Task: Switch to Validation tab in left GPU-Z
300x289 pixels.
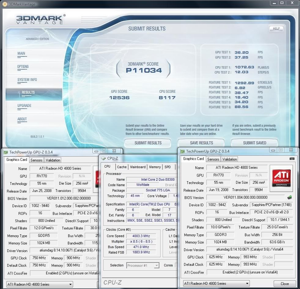Action: (x=53, y=160)
